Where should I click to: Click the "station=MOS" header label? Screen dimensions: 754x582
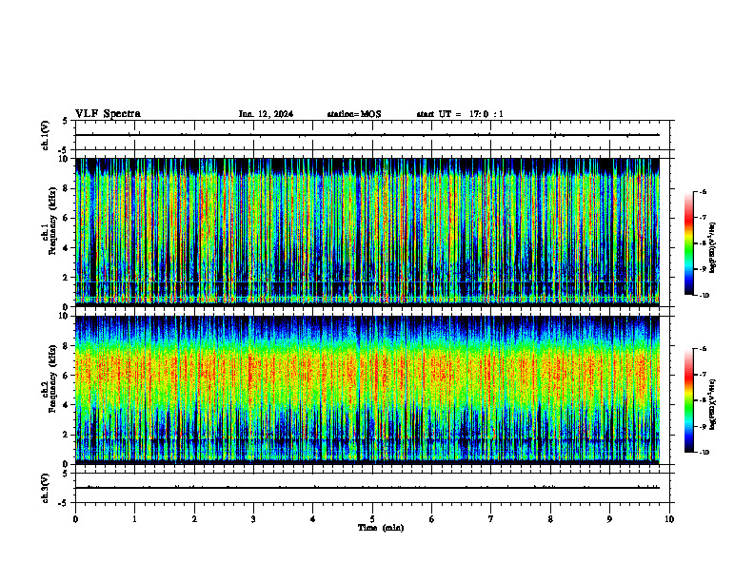(354, 114)
